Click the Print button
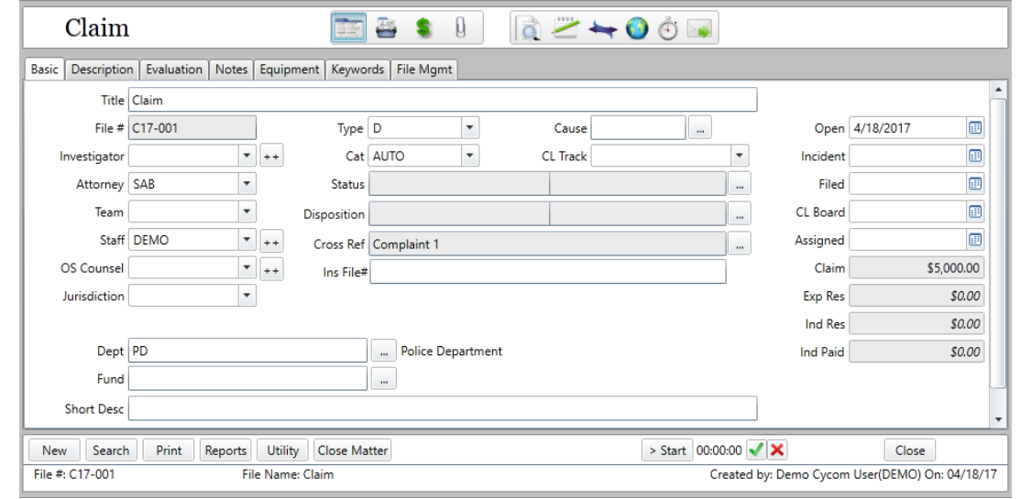Viewport: 1031px width, 499px height. (x=169, y=450)
